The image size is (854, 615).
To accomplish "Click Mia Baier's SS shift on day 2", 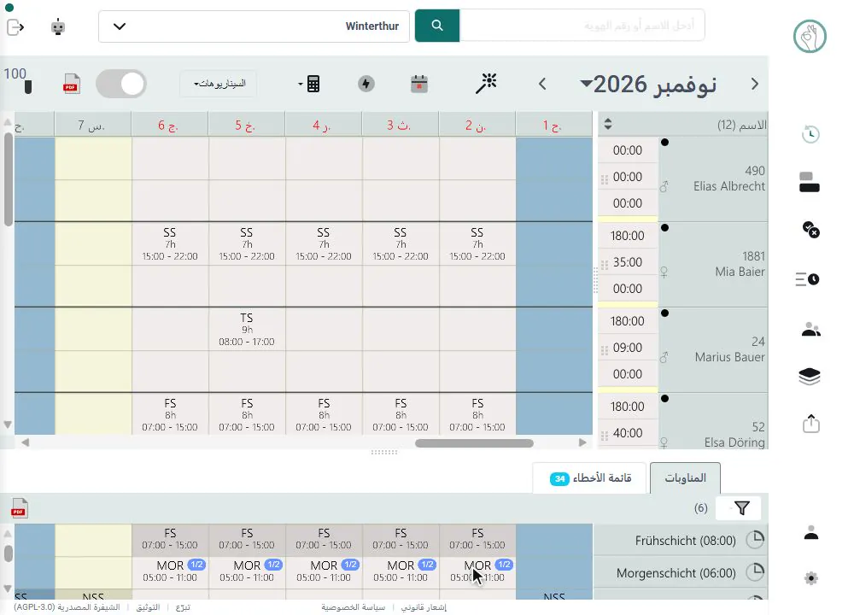I will [477, 243].
